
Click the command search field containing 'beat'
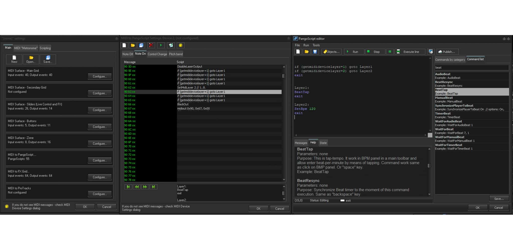click(x=471, y=67)
